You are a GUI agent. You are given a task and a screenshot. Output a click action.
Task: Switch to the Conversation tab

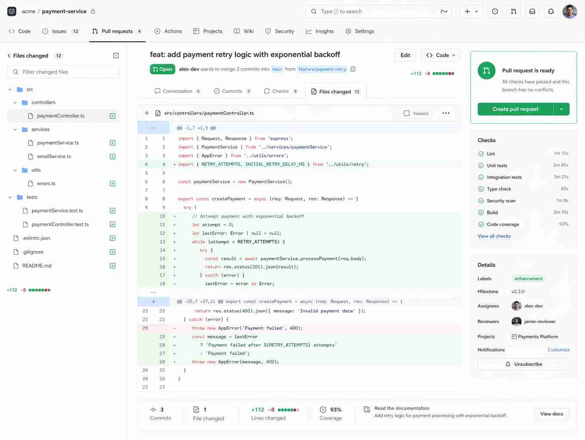click(x=178, y=92)
